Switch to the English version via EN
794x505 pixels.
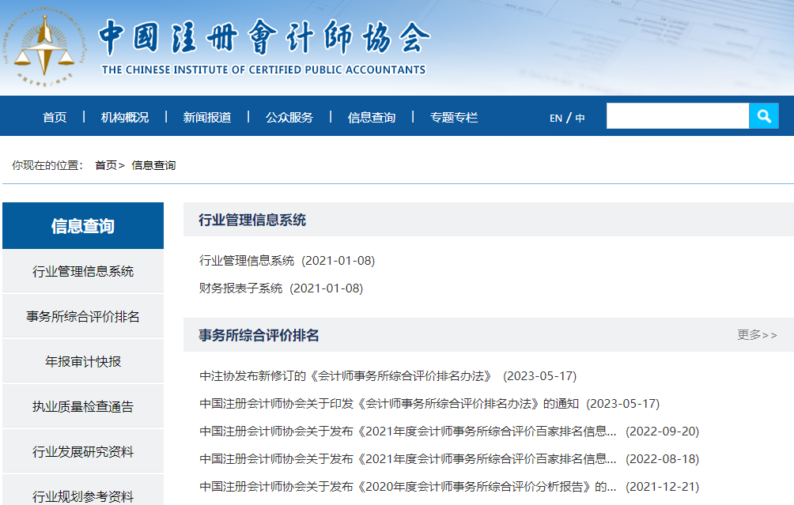pyautogui.click(x=554, y=116)
